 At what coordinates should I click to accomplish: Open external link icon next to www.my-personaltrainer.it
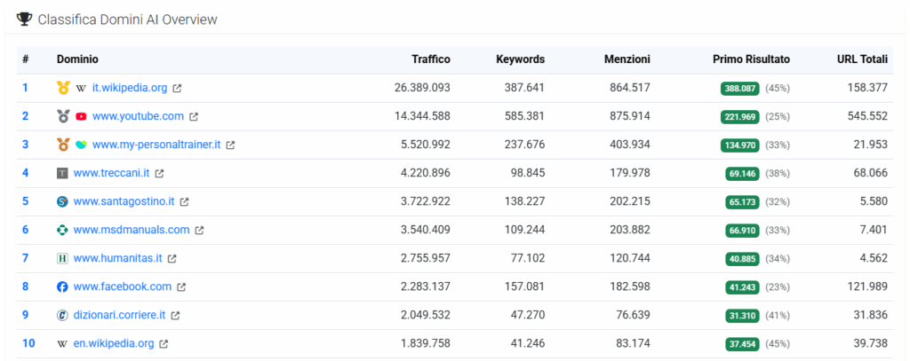(230, 145)
